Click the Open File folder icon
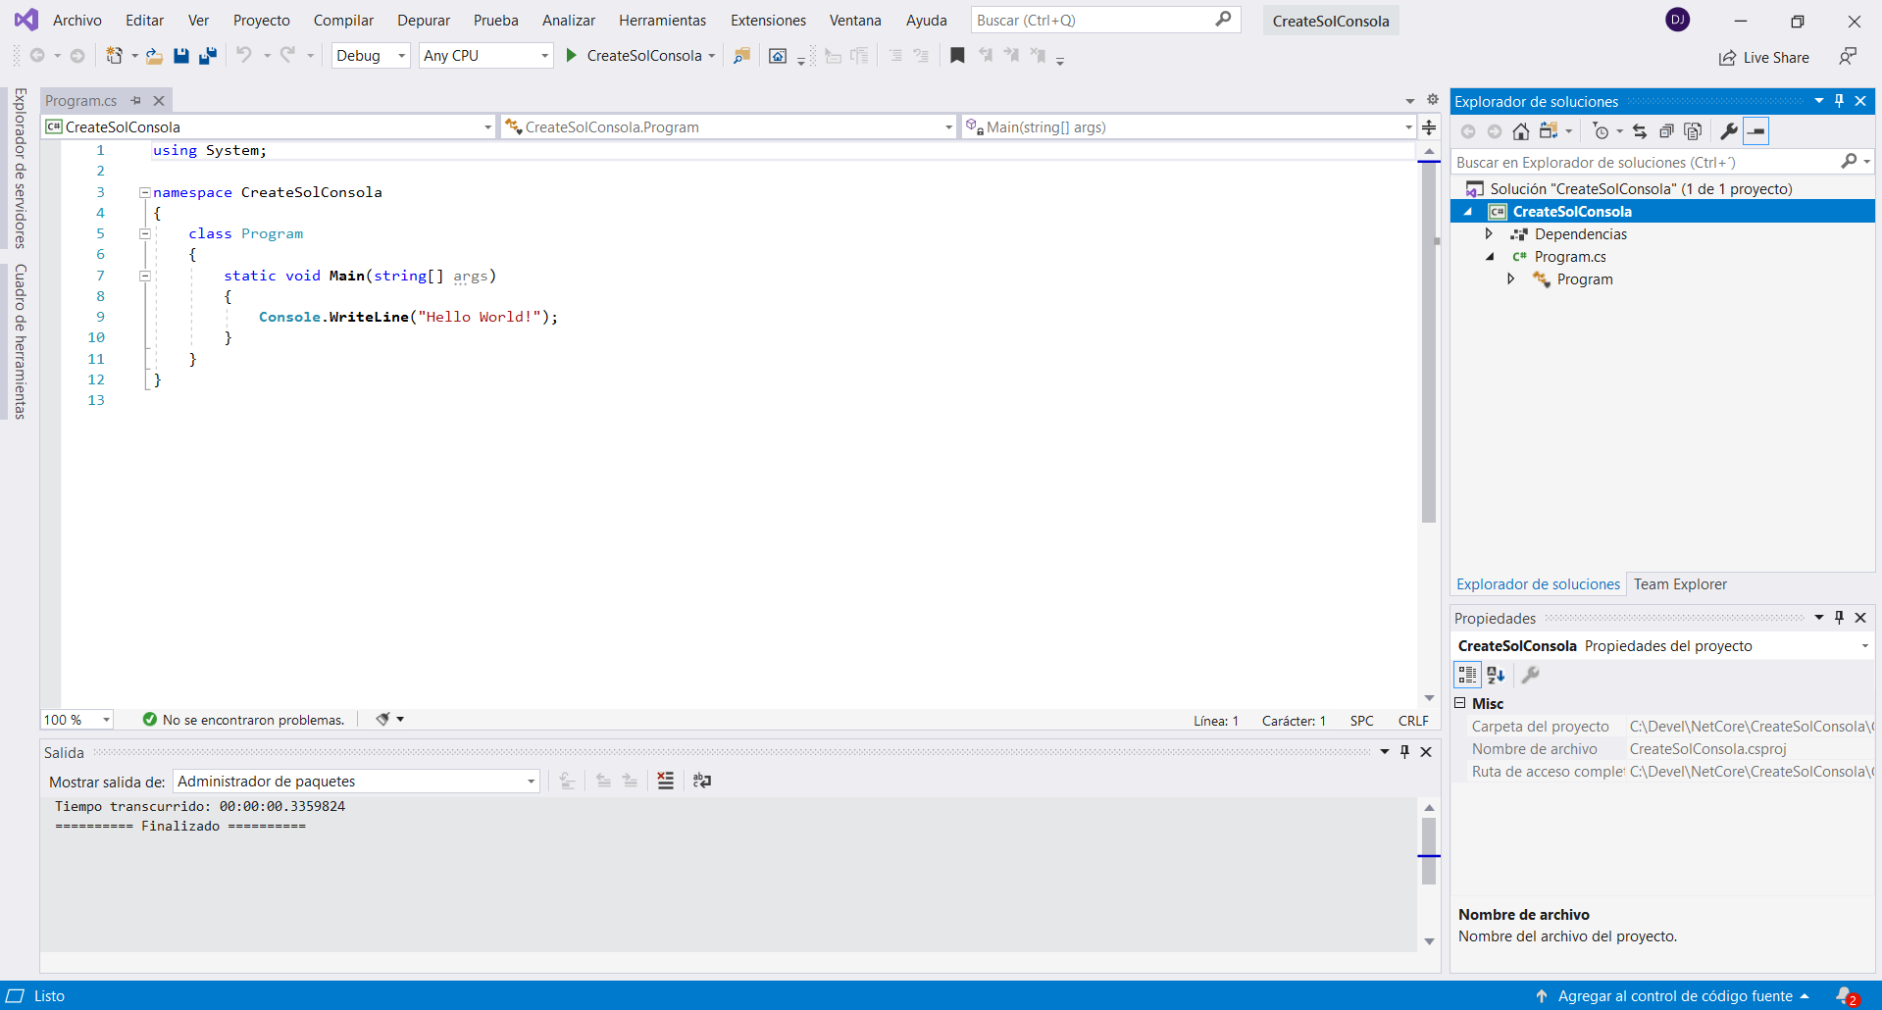The image size is (1882, 1010). pos(154,56)
